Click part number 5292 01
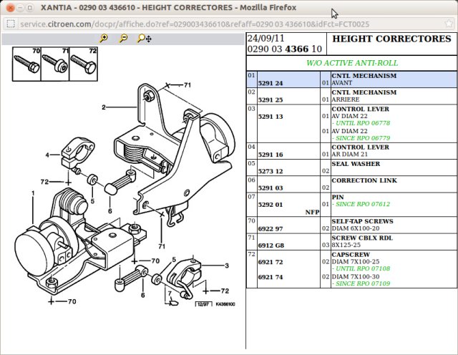The image size is (458, 355). [x=271, y=205]
